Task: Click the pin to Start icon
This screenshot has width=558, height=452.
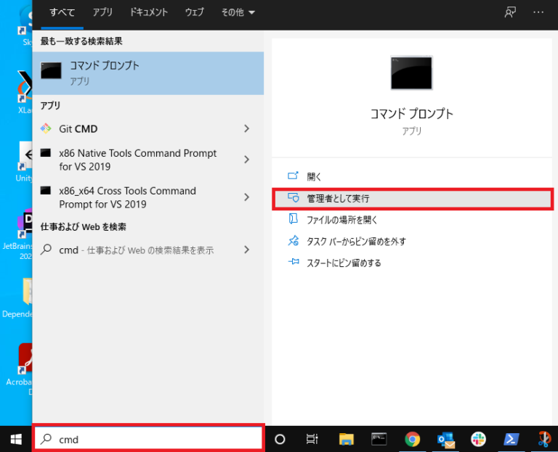Action: pos(294,262)
